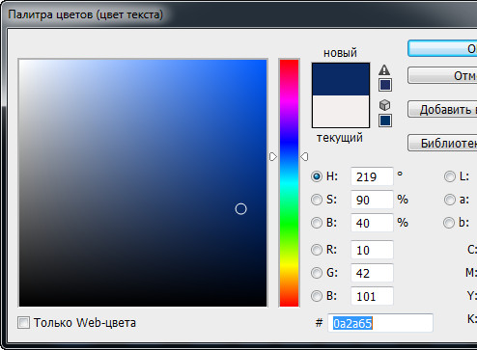Click the R field showing 10

(372, 250)
